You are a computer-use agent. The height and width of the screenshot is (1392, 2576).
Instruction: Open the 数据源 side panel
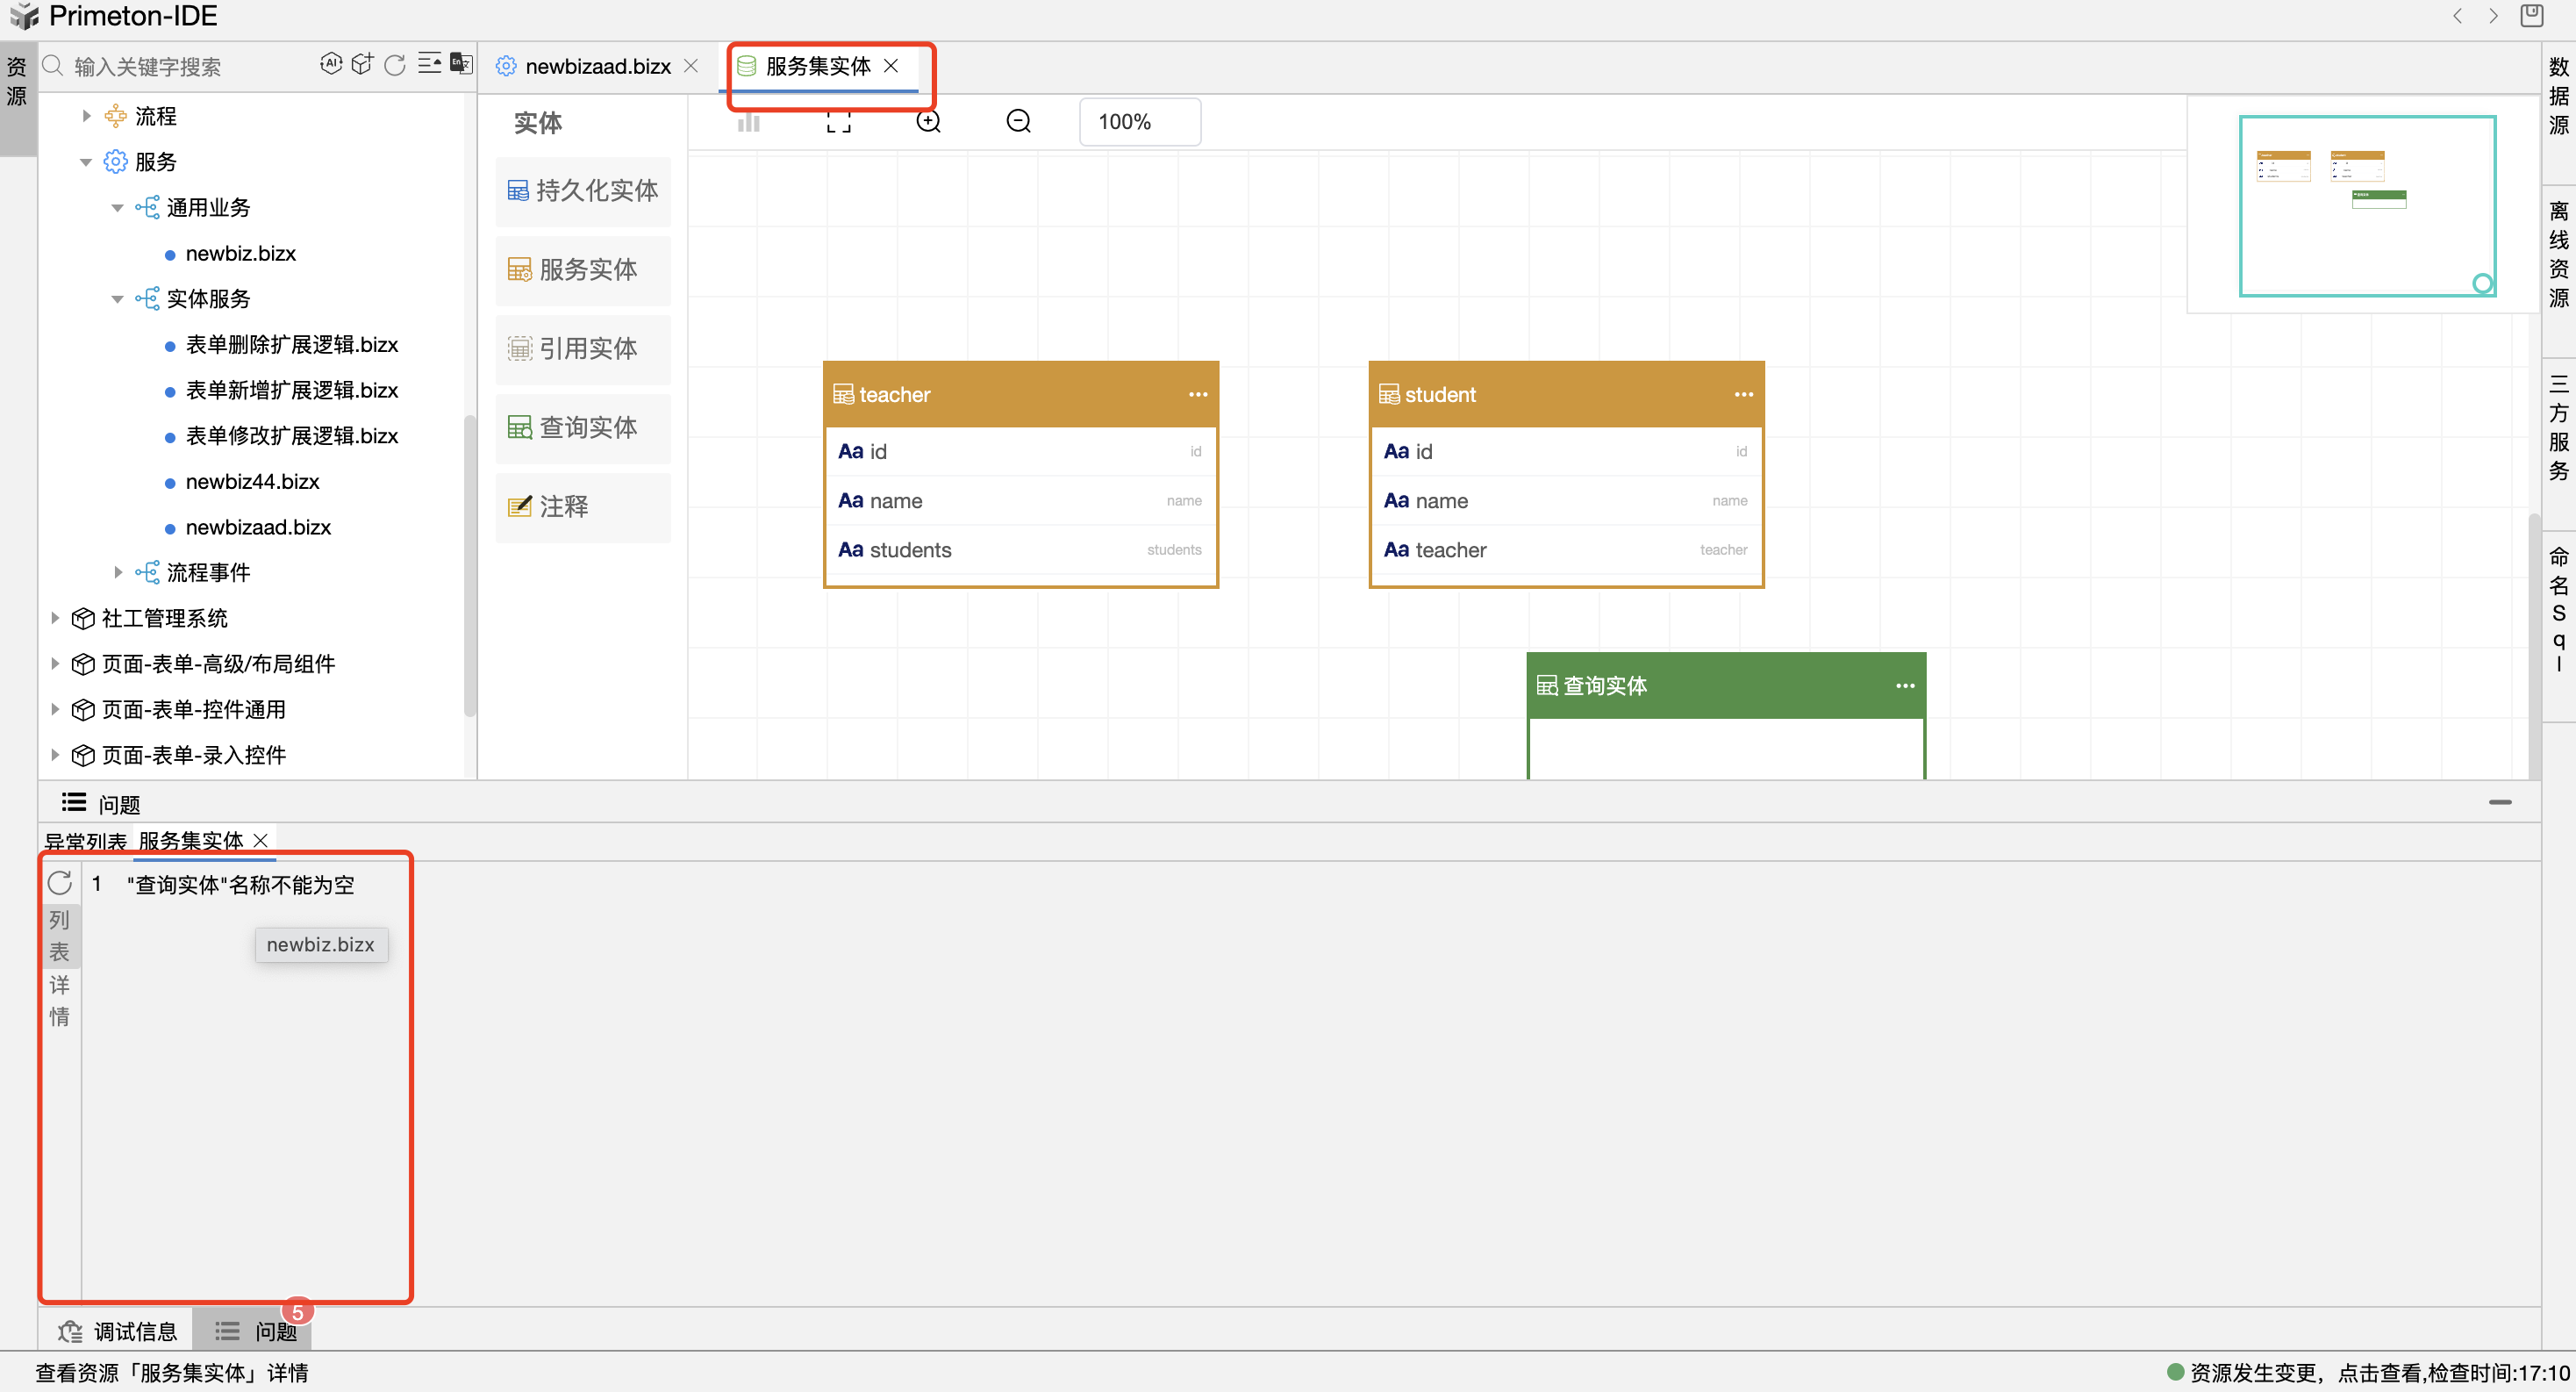[2558, 95]
